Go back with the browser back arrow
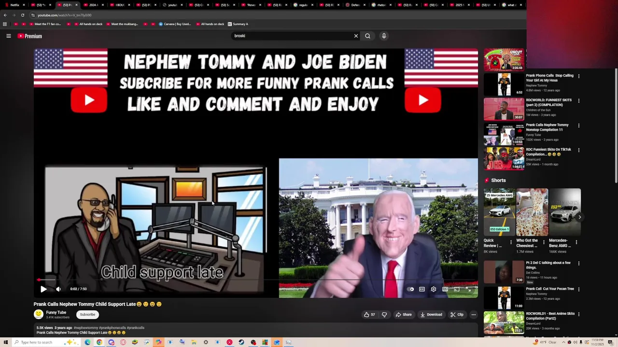This screenshot has height=347, width=618. pos(5,15)
